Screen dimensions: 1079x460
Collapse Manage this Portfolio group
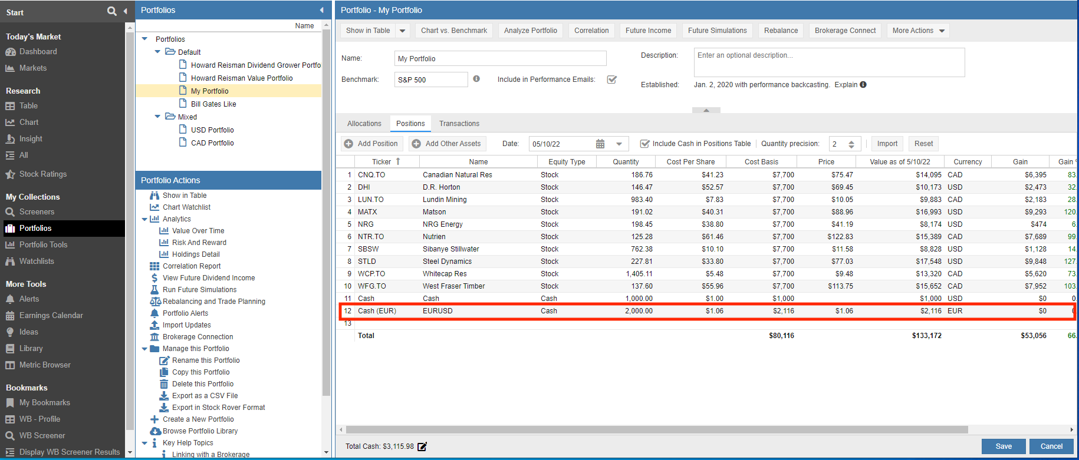145,349
